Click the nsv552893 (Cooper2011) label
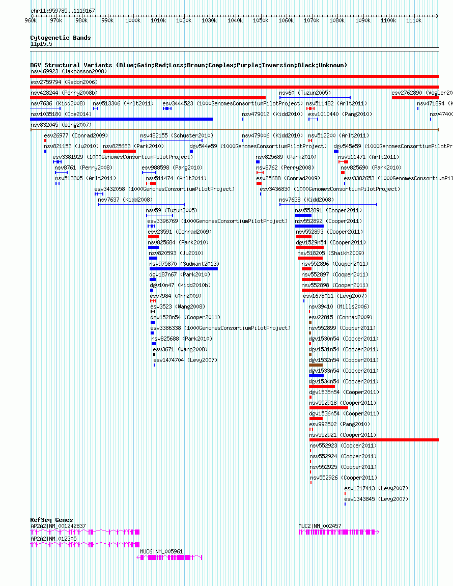 pyautogui.click(x=330, y=232)
